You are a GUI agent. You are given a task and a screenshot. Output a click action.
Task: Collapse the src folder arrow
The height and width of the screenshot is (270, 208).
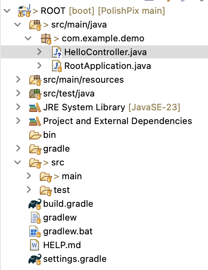tap(17, 163)
